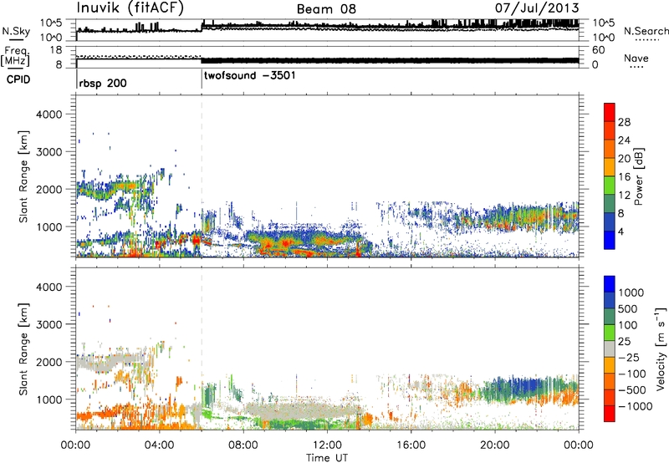Click the "20:00" time tick label

tap(495, 445)
